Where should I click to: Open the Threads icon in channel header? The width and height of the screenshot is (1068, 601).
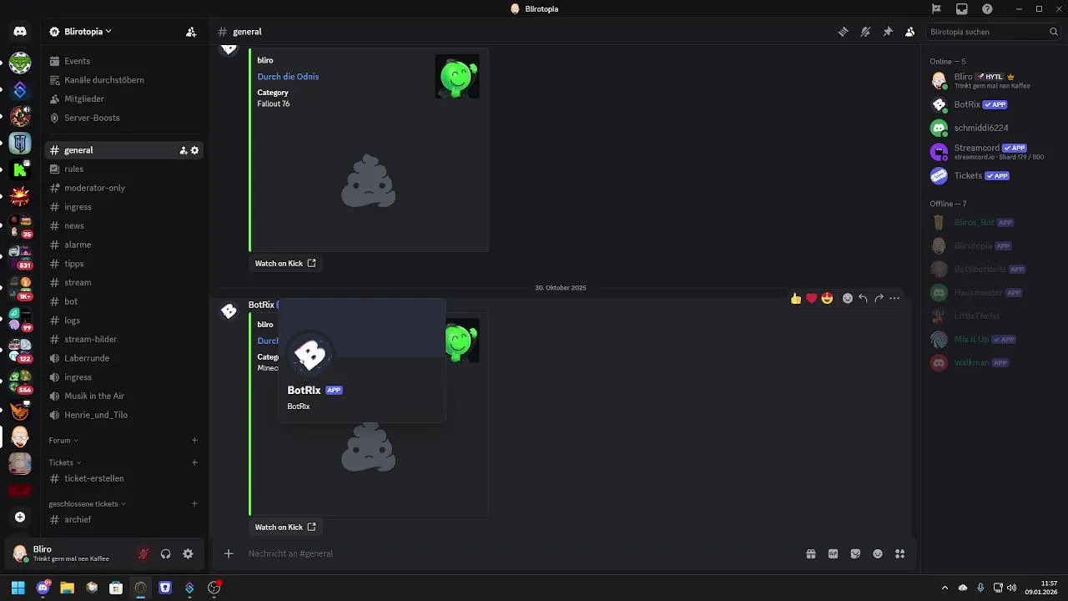[x=844, y=32]
